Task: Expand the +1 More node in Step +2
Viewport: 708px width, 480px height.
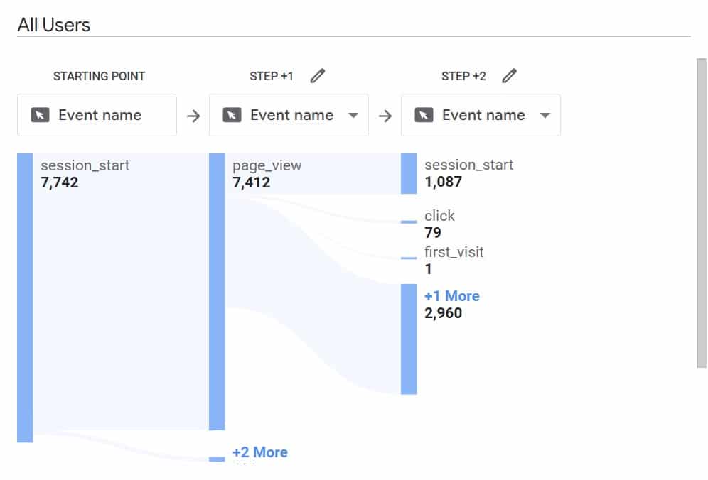Action: coord(452,296)
